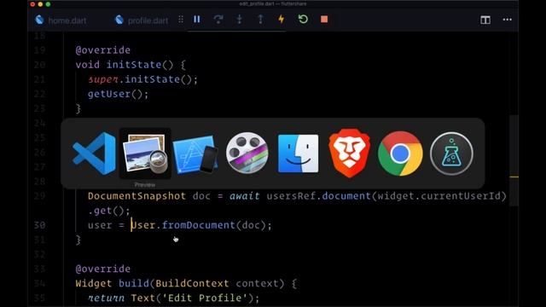Pause the debug session
The image size is (546, 307).
(197, 20)
